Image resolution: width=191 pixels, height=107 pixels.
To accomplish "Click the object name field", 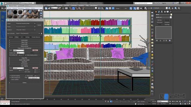I will click(163, 15).
